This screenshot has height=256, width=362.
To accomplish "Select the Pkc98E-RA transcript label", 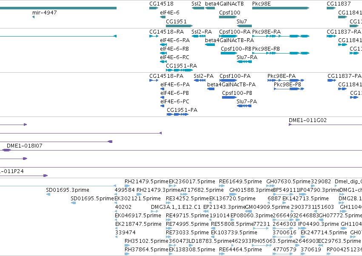I will click(x=266, y=32).
